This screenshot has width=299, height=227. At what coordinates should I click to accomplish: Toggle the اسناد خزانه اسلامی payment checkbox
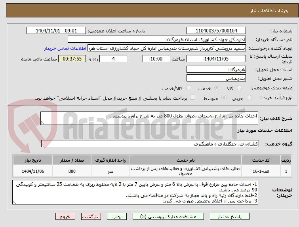193,97
